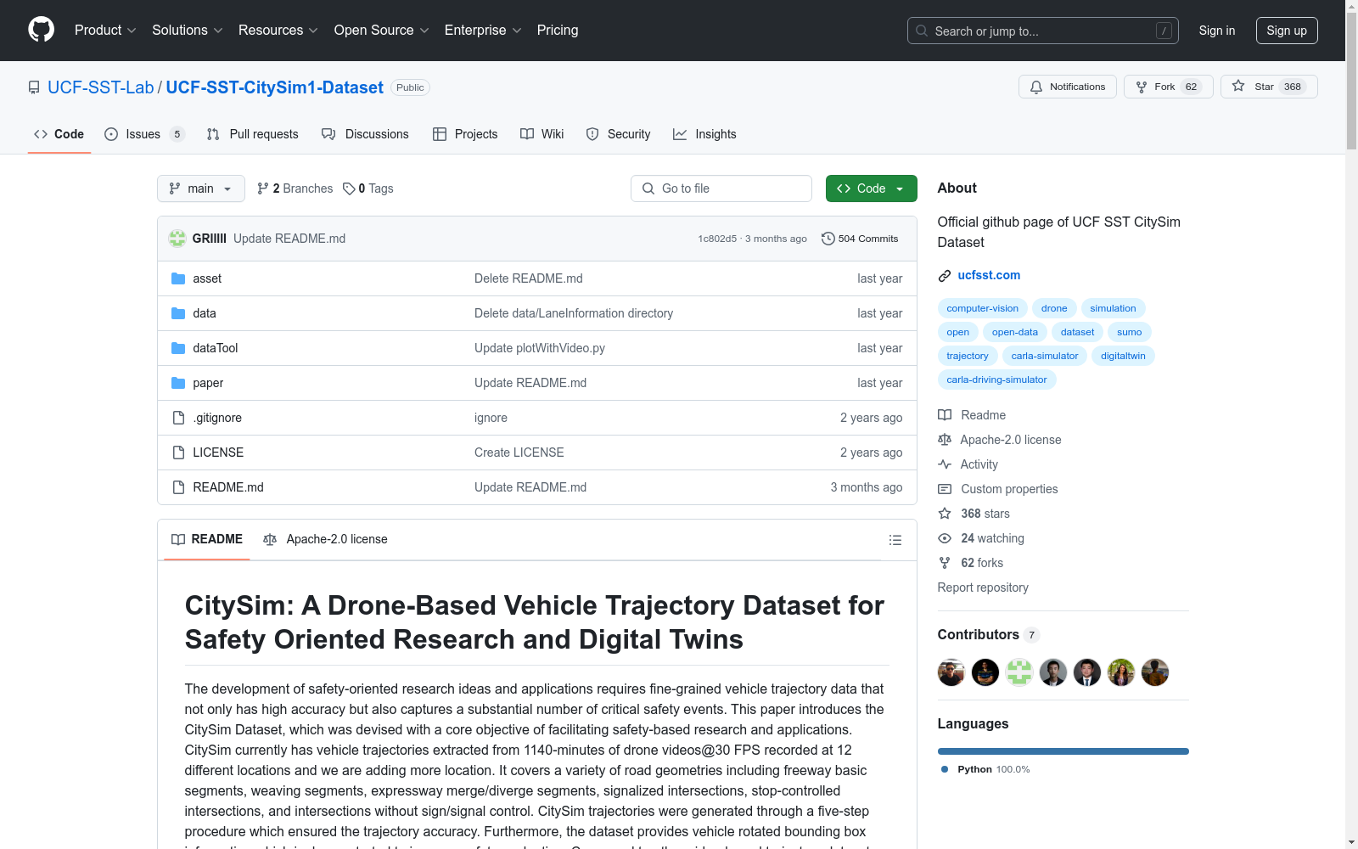Screen dimensions: 1358x849
Task: Open the green Code dropdown
Action: 871,188
